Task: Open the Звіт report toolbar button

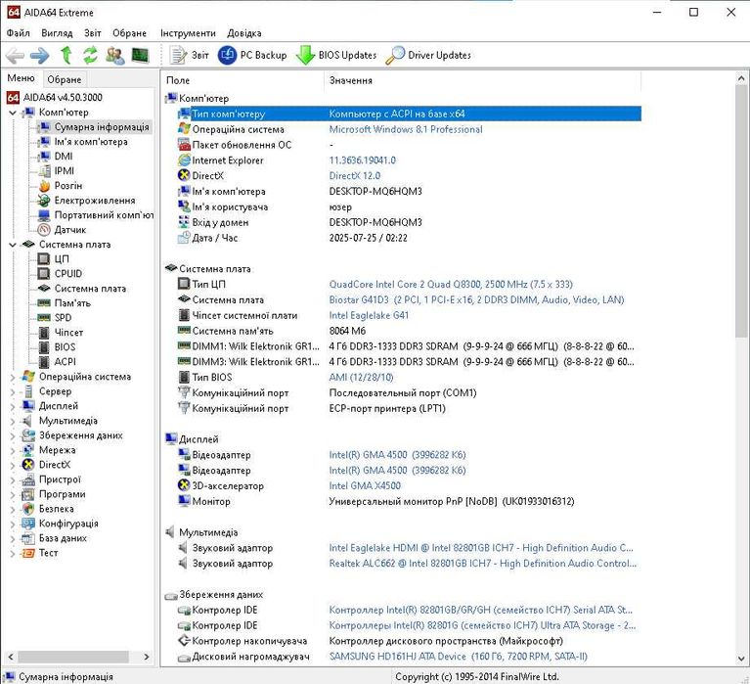Action: coord(189,55)
